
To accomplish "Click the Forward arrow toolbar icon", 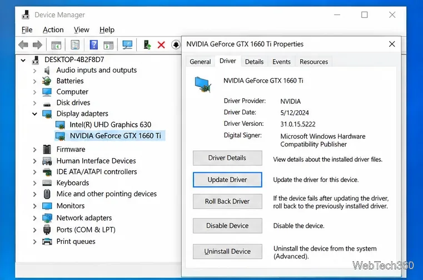I will (37, 45).
